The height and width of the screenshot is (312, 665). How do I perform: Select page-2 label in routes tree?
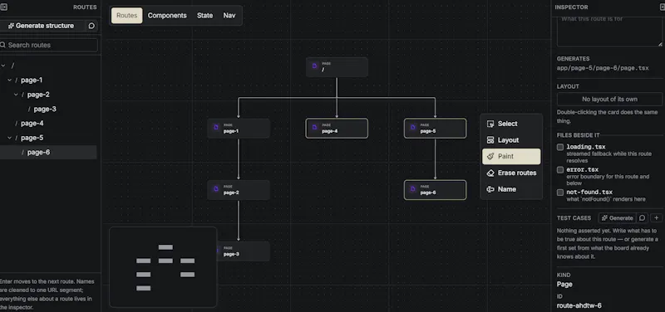click(38, 95)
